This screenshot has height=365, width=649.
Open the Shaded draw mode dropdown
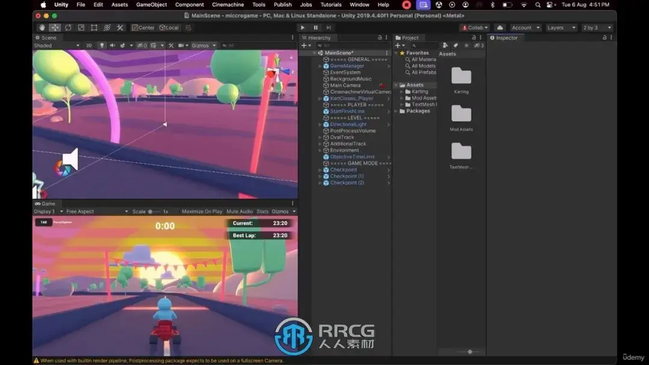pos(56,46)
